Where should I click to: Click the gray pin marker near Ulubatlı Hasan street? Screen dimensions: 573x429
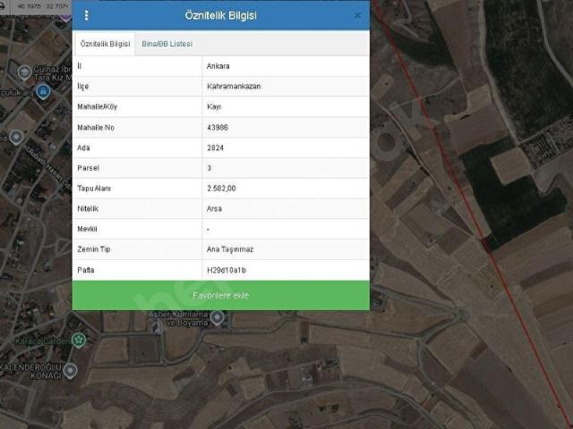click(16, 137)
